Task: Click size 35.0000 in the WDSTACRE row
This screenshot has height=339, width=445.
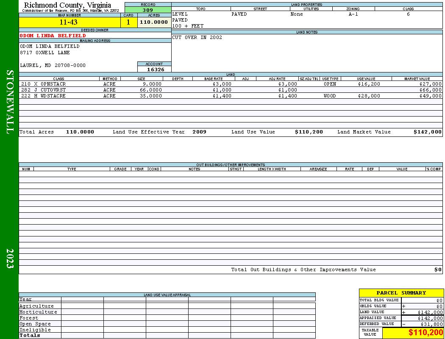Action: (x=151, y=96)
